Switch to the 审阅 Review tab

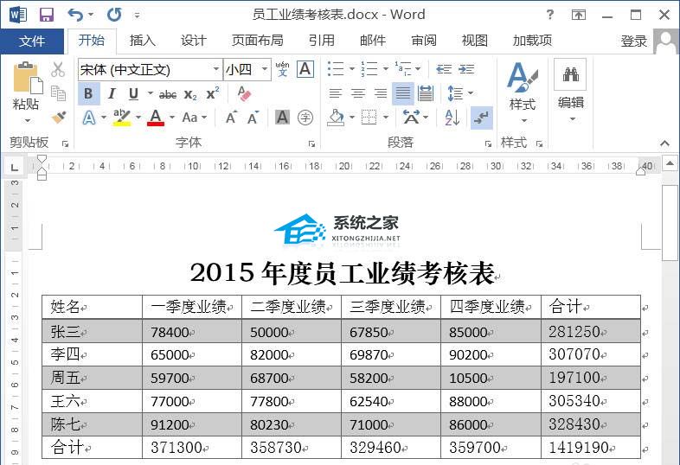[x=424, y=41]
